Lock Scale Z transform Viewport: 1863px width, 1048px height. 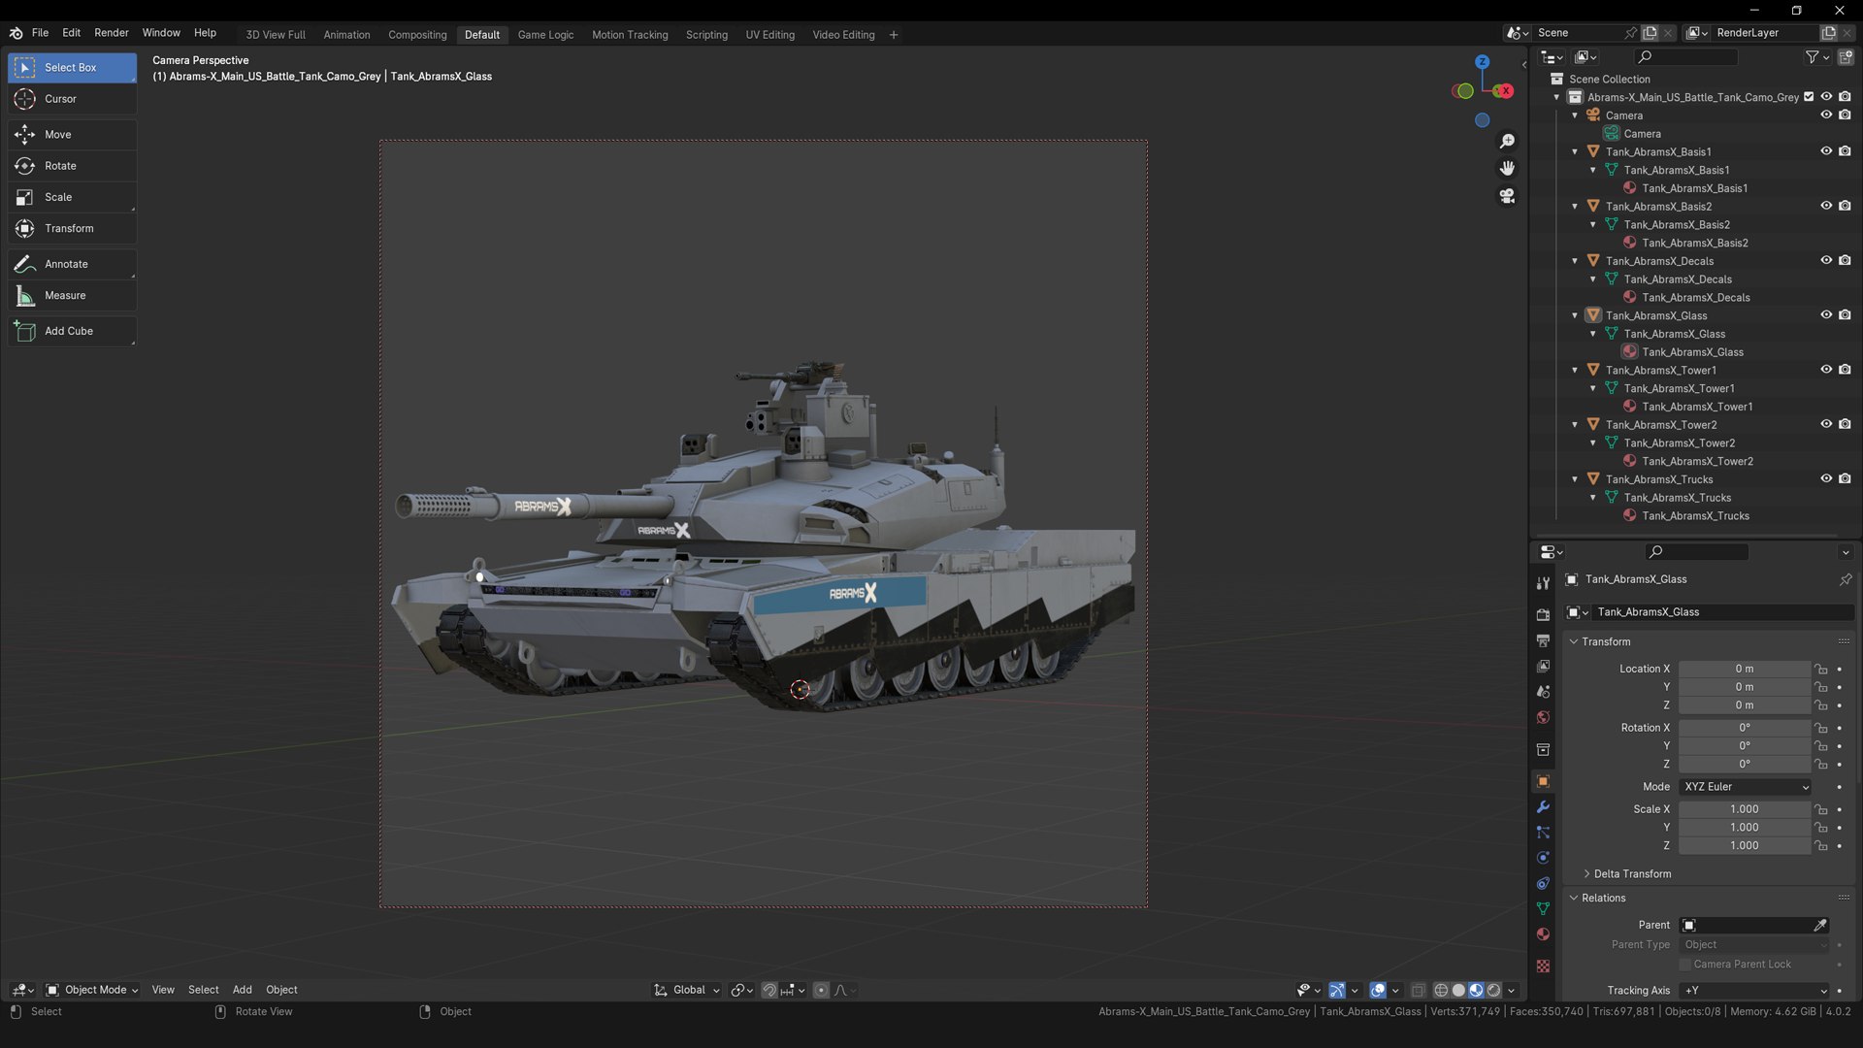[1821, 846]
